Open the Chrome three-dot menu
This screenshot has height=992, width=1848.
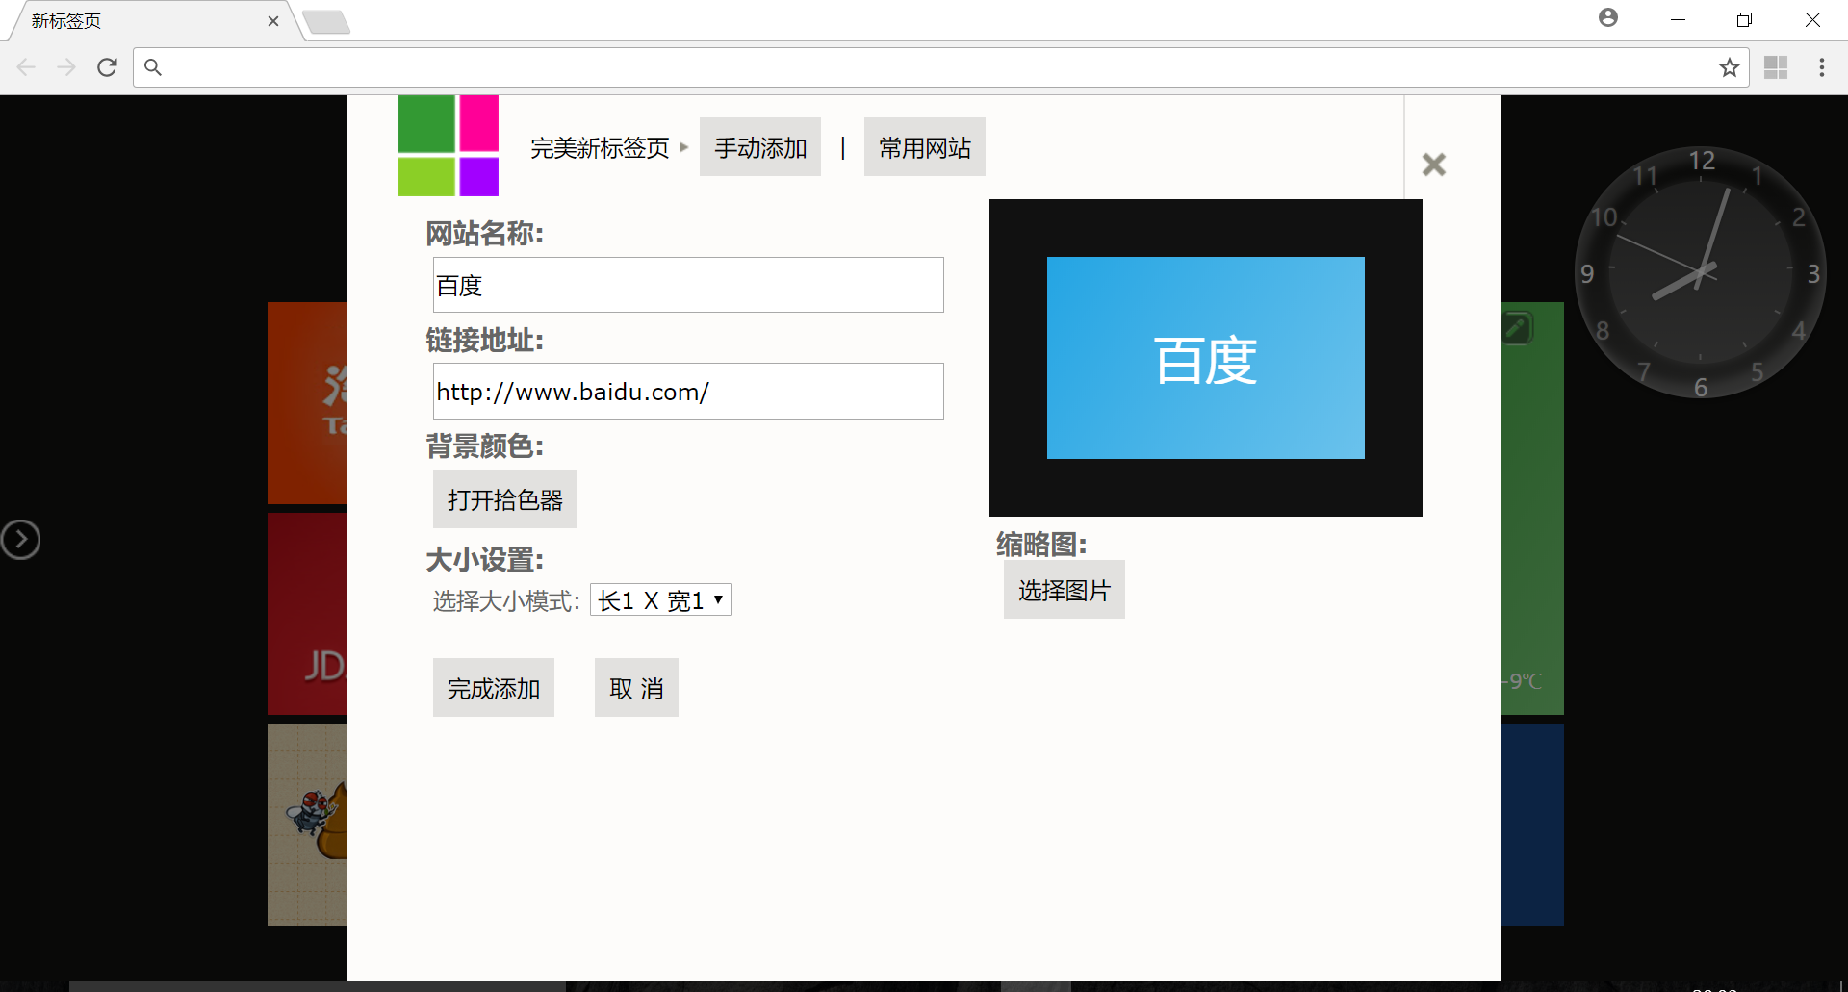pyautogui.click(x=1821, y=67)
